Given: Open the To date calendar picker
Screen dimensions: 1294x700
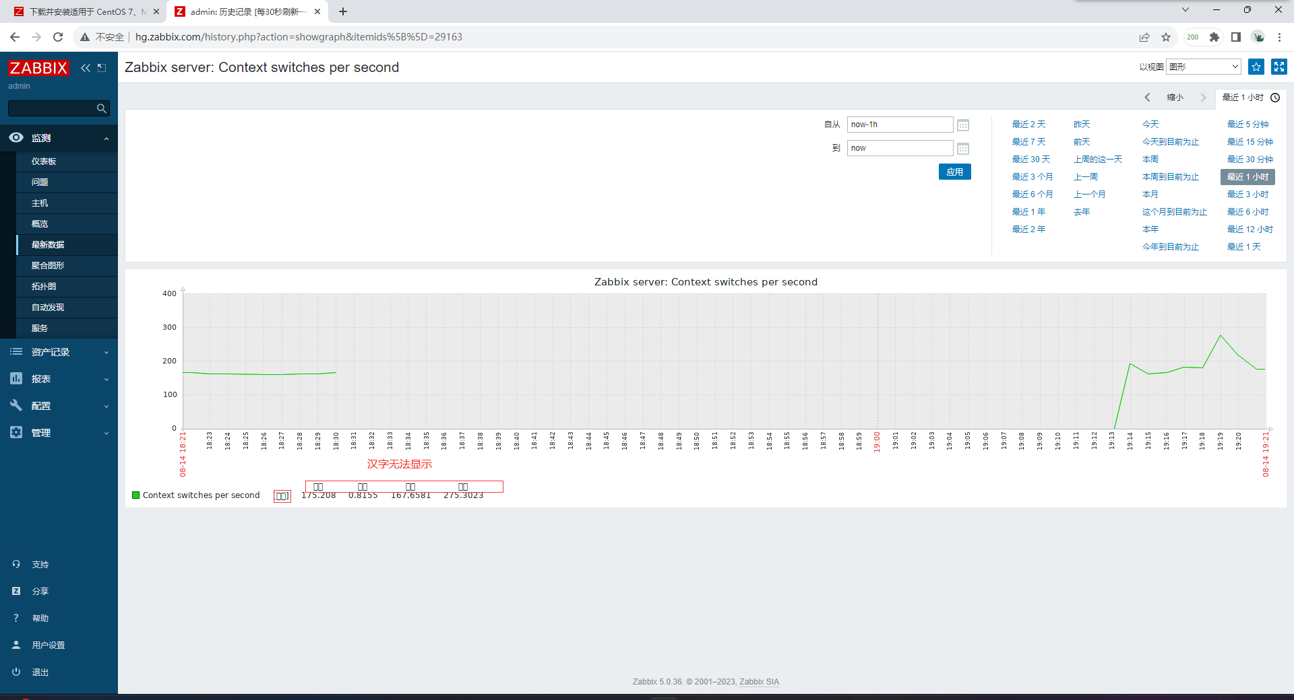Looking at the screenshot, I should click(x=963, y=149).
